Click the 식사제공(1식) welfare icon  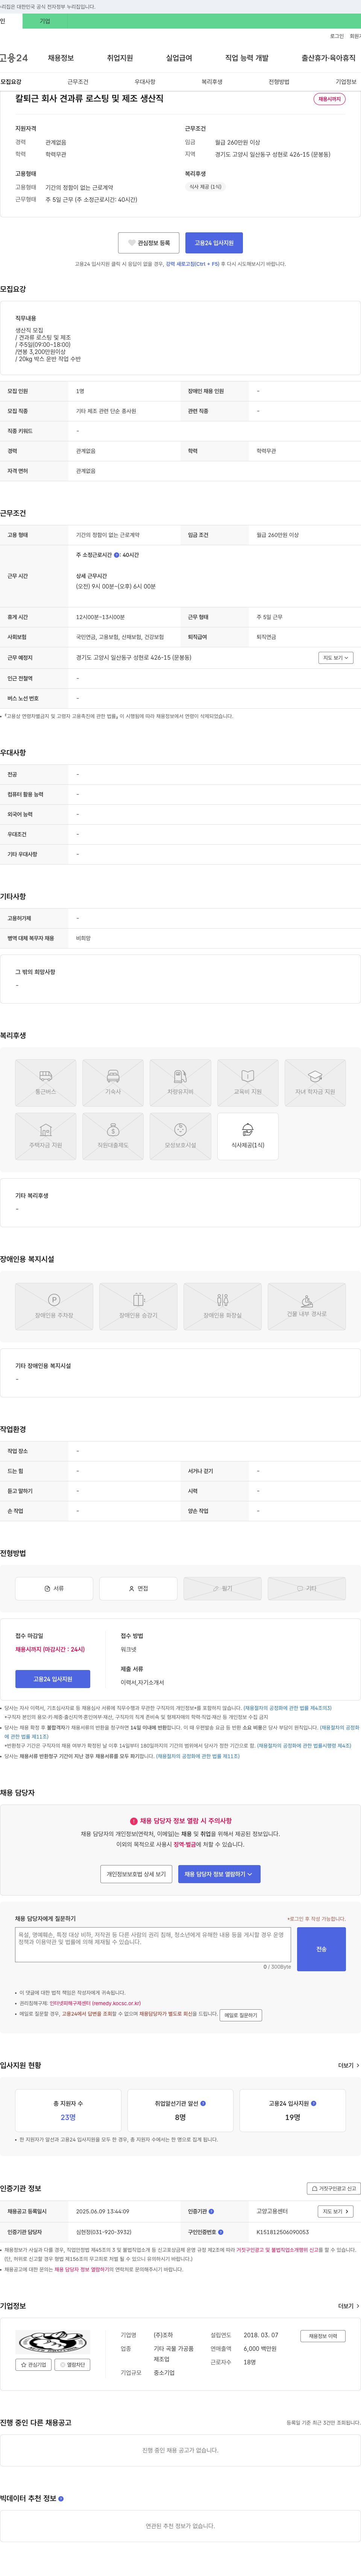[x=248, y=1136]
